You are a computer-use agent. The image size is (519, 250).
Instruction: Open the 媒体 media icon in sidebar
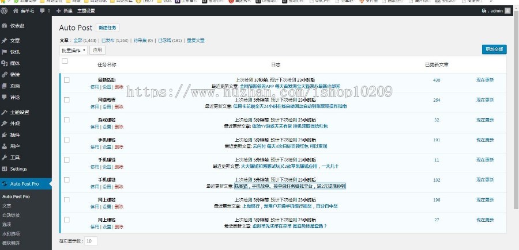[x=5, y=63]
